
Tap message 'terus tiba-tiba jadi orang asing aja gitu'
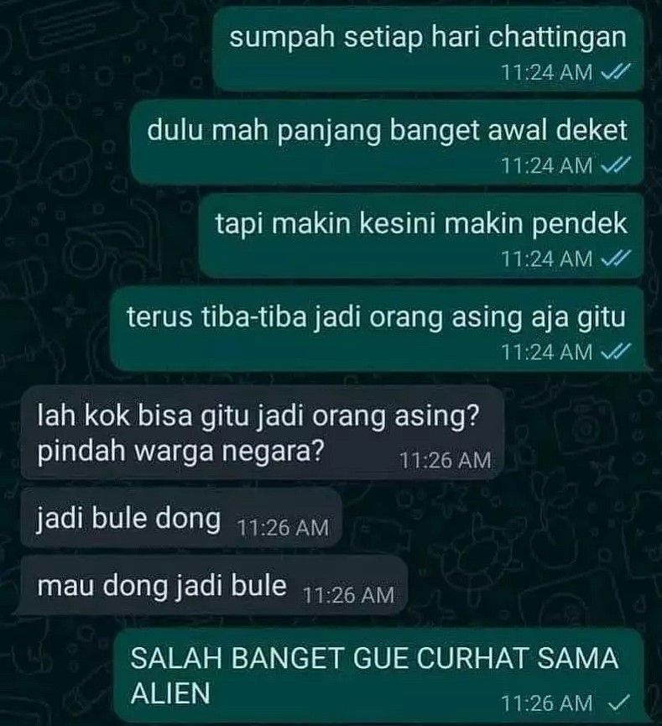click(x=377, y=329)
